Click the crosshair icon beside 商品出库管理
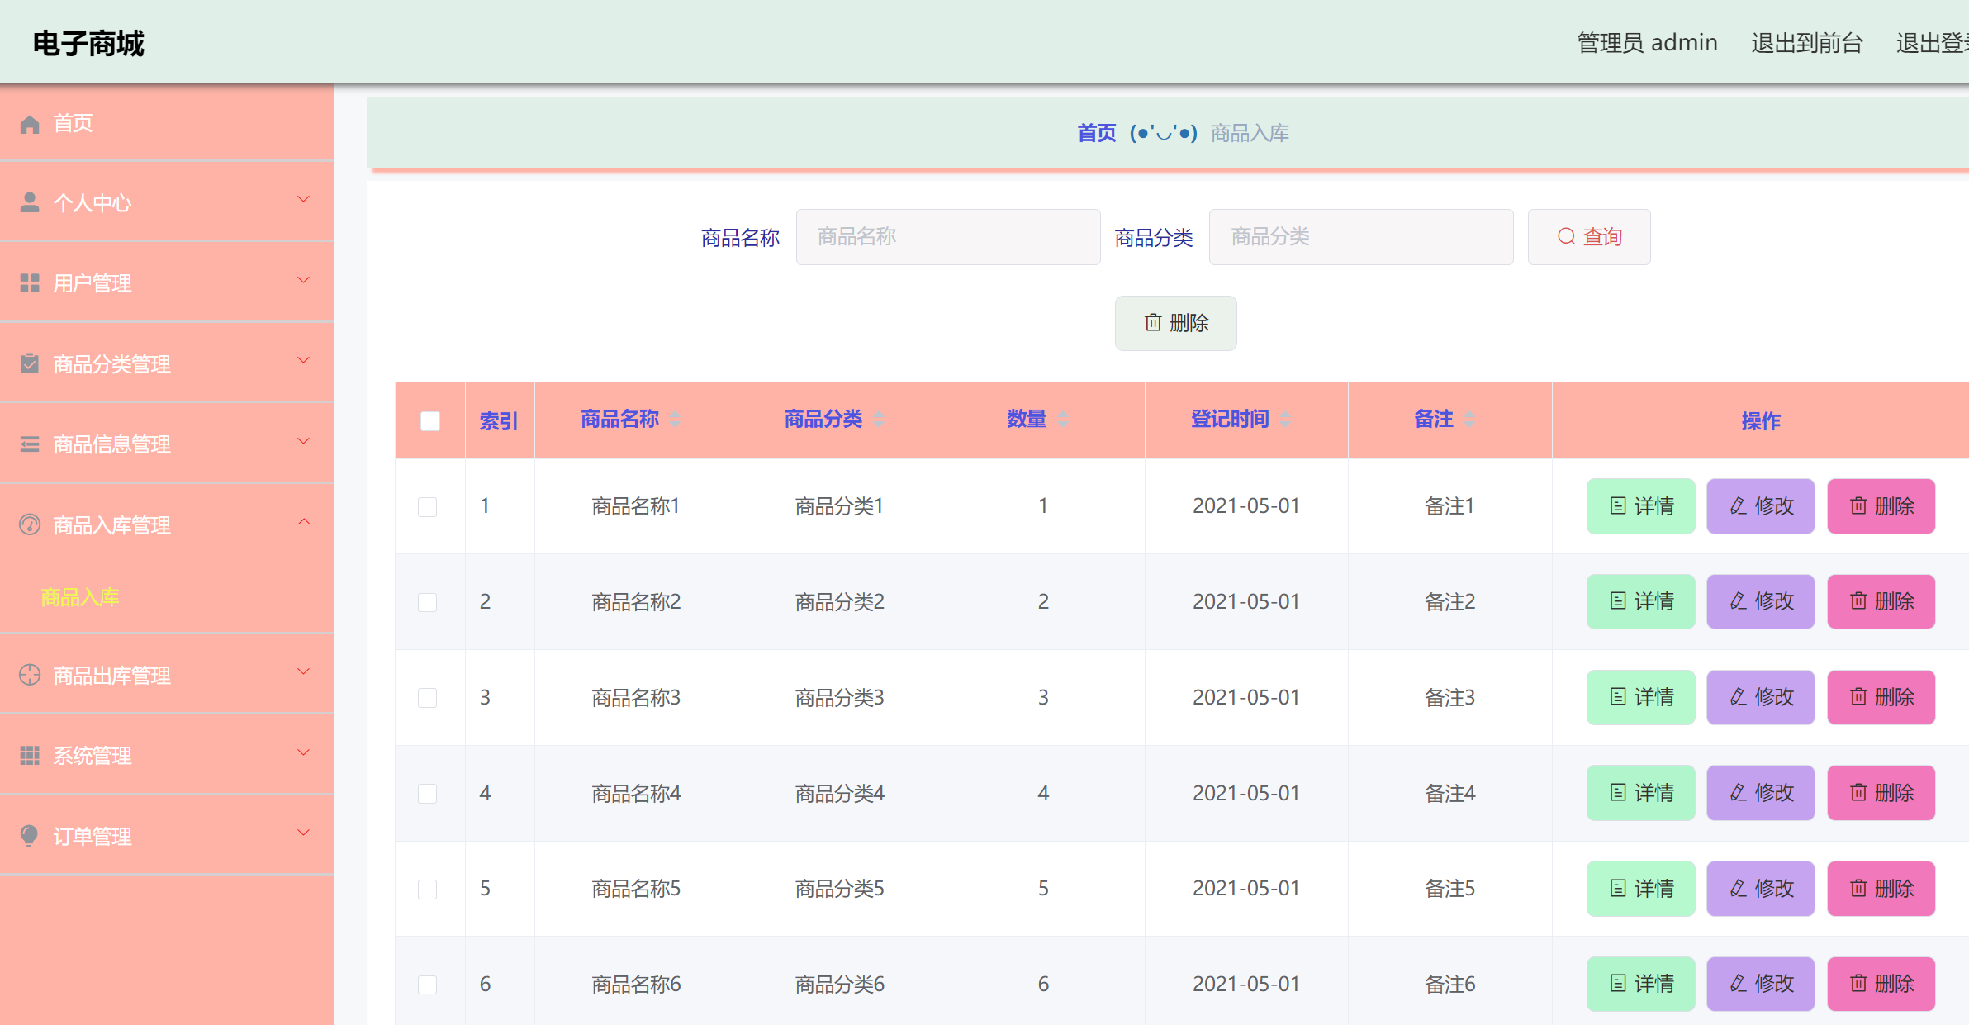The height and width of the screenshot is (1025, 1969). tap(30, 675)
